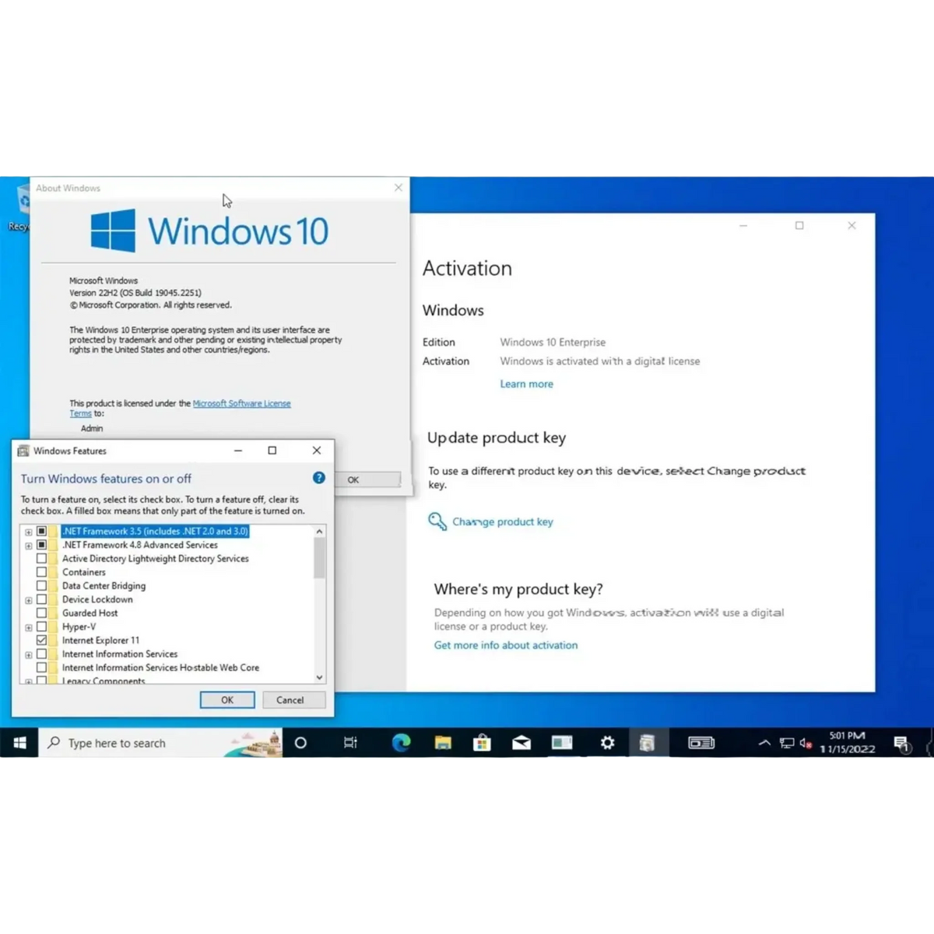Screen dimensions: 934x934
Task: Open the Mail app on the taskbar
Action: tap(521, 743)
